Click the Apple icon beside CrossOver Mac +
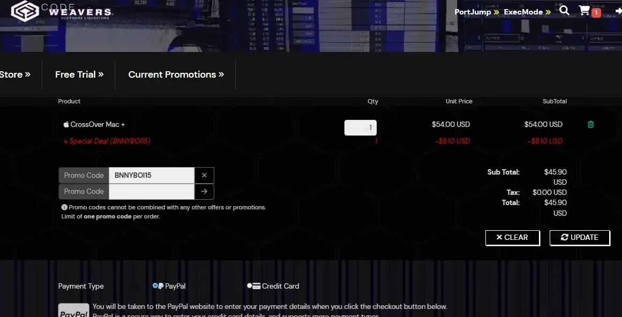 pos(66,124)
